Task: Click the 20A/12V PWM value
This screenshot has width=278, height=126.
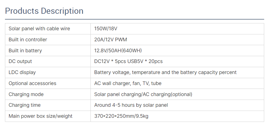Action: tap(111, 40)
